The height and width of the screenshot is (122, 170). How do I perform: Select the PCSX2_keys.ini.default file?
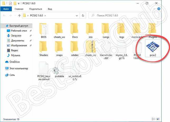44,71
